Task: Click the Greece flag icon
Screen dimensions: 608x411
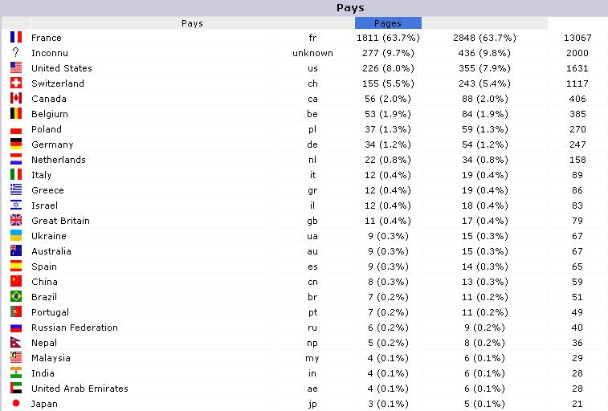Action: click(x=16, y=189)
